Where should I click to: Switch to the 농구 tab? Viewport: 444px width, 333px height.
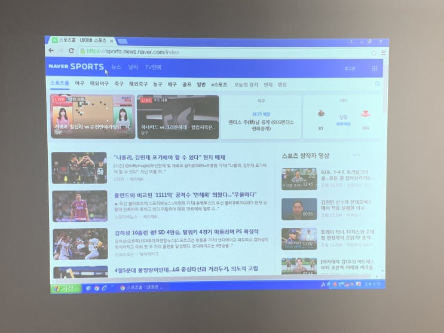tap(158, 84)
